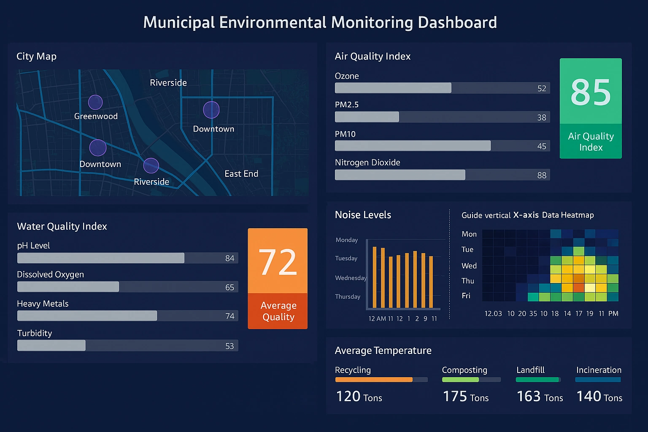
Task: Open the green Air Quality Index score card
Action: click(590, 108)
